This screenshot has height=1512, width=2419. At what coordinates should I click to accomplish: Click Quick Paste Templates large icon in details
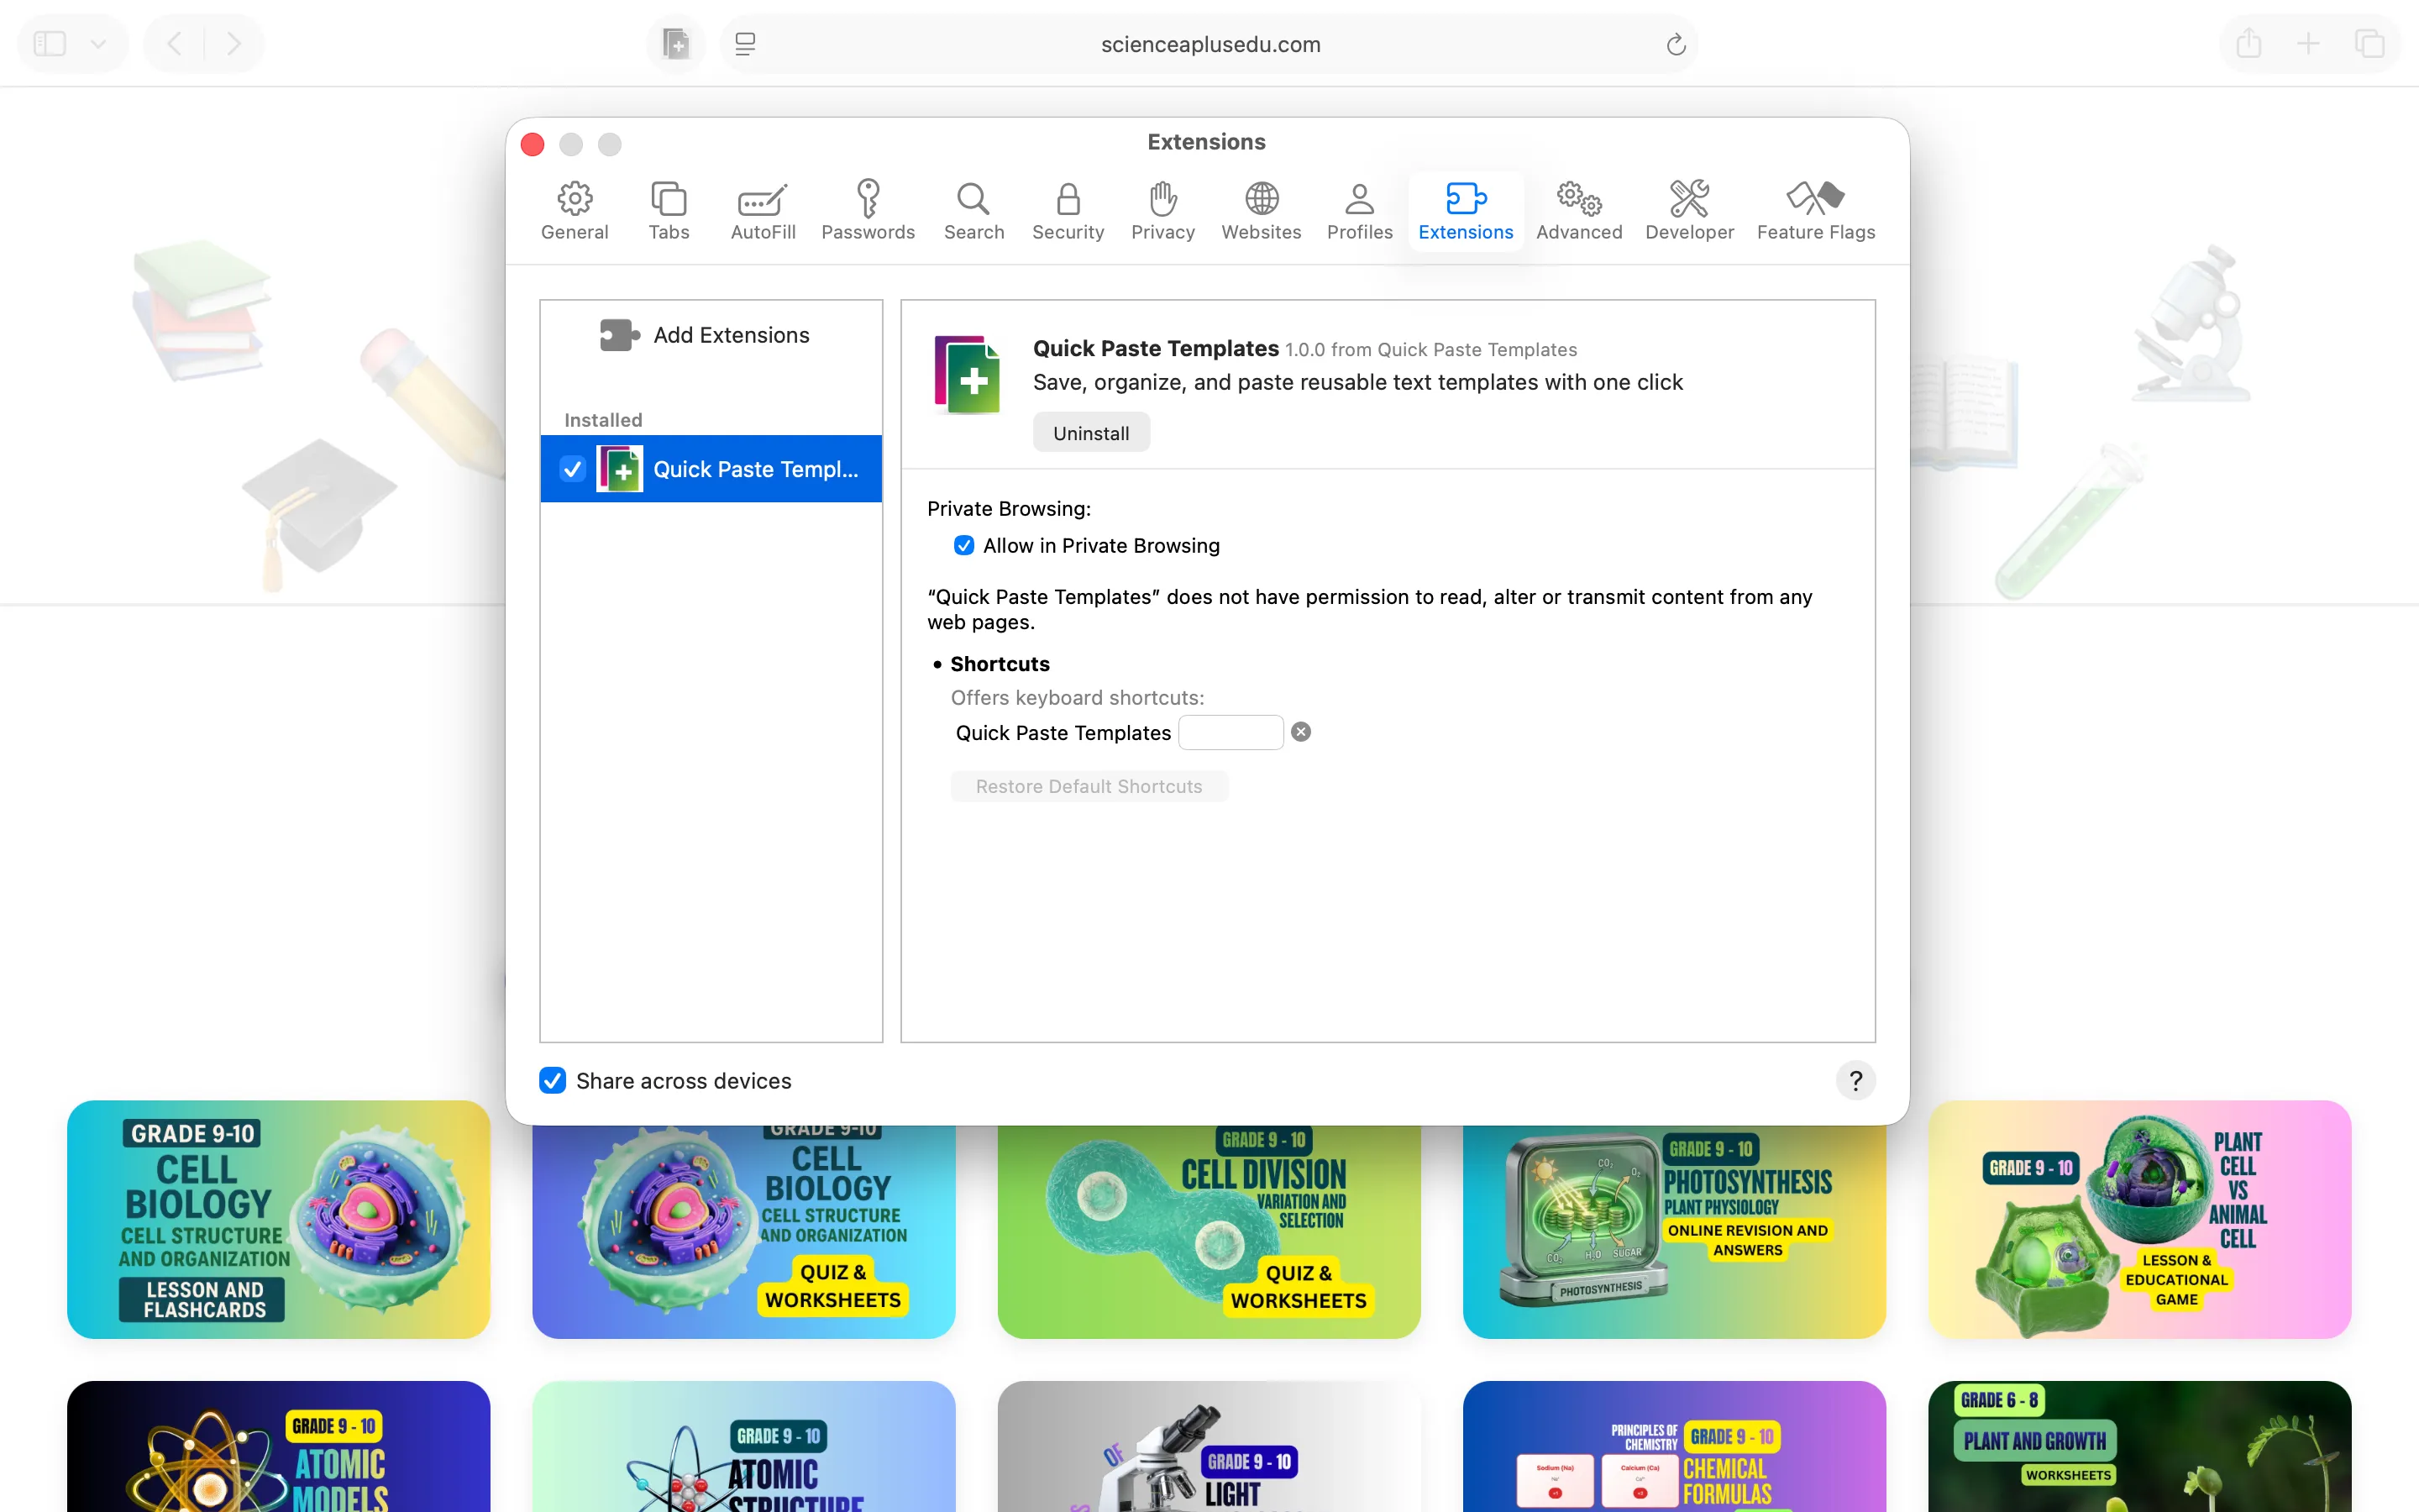(967, 375)
